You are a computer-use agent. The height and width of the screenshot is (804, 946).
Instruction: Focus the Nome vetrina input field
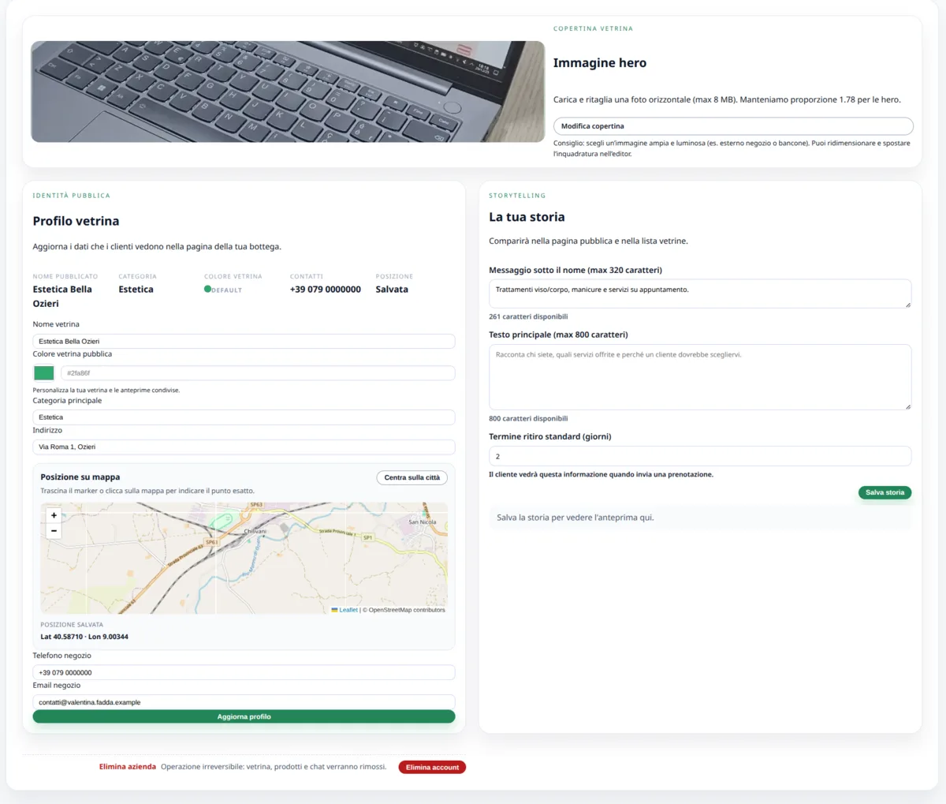244,341
